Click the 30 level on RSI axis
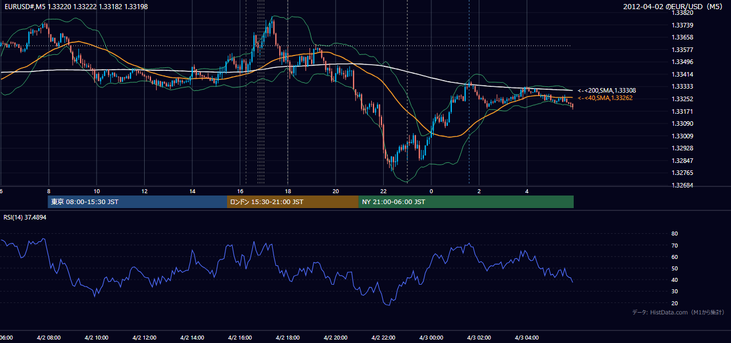The width and height of the screenshot is (731, 343). 675,292
